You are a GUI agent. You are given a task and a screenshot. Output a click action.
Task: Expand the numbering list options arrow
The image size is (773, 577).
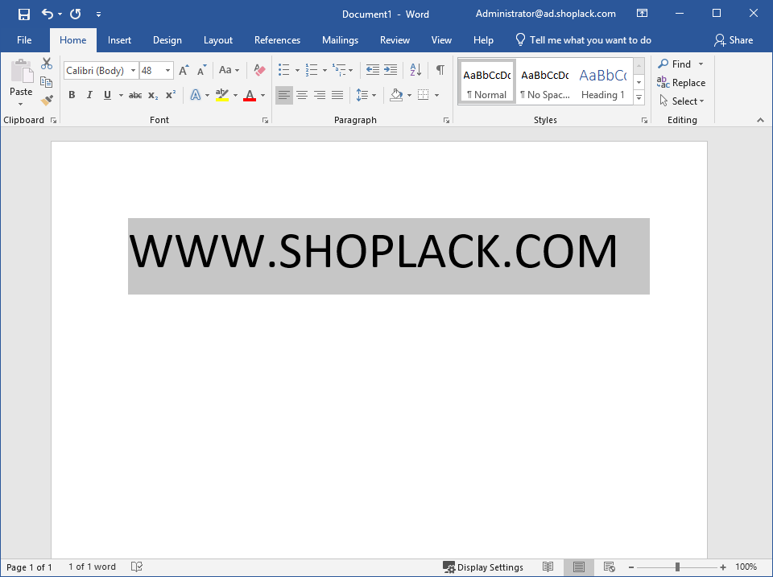(x=324, y=71)
